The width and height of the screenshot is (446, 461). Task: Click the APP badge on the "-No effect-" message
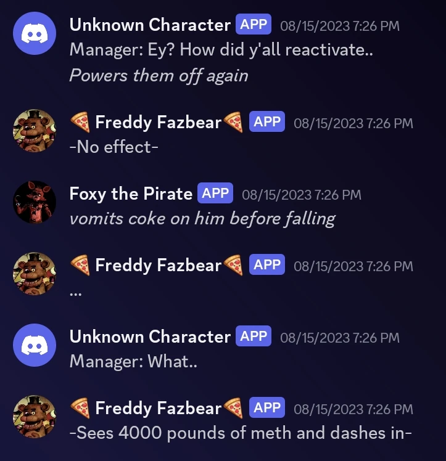(x=267, y=122)
